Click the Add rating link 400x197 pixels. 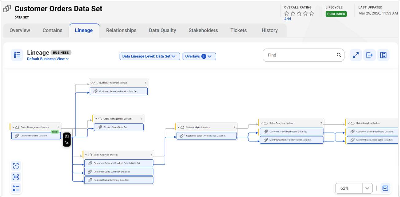click(287, 19)
